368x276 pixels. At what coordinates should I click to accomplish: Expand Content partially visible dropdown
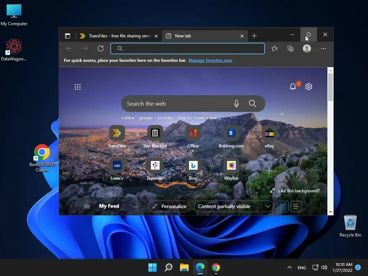234,207
